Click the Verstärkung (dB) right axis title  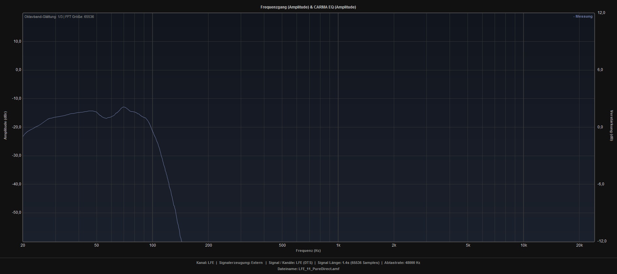click(611, 125)
